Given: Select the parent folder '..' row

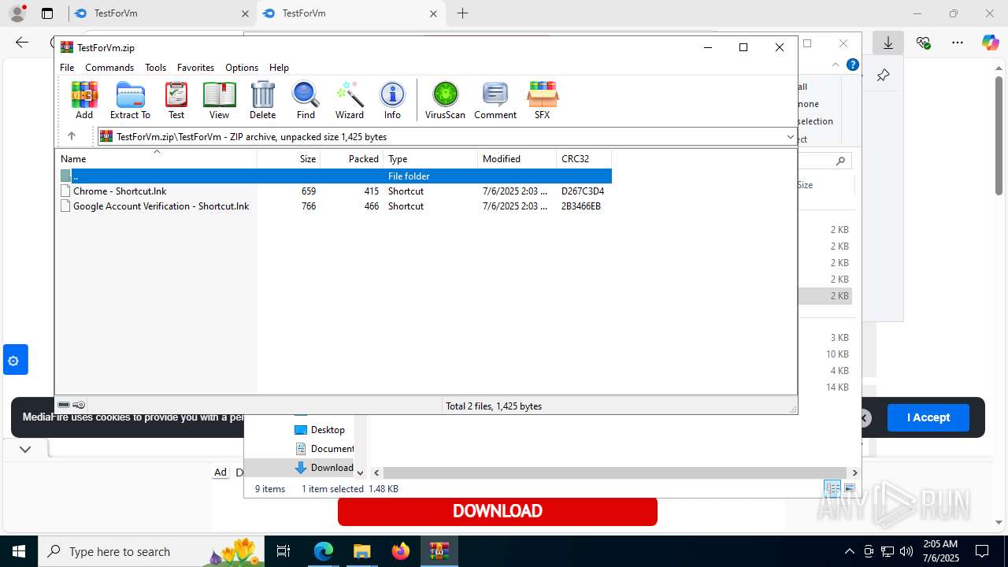Looking at the screenshot, I should coord(333,176).
